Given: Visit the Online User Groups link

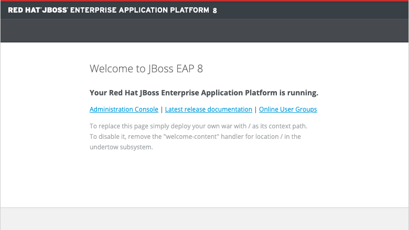Looking at the screenshot, I should (x=288, y=109).
